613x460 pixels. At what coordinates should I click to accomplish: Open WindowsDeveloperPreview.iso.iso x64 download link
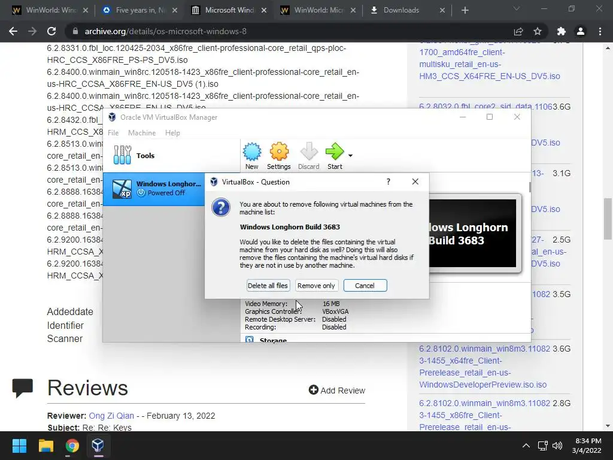(x=484, y=367)
